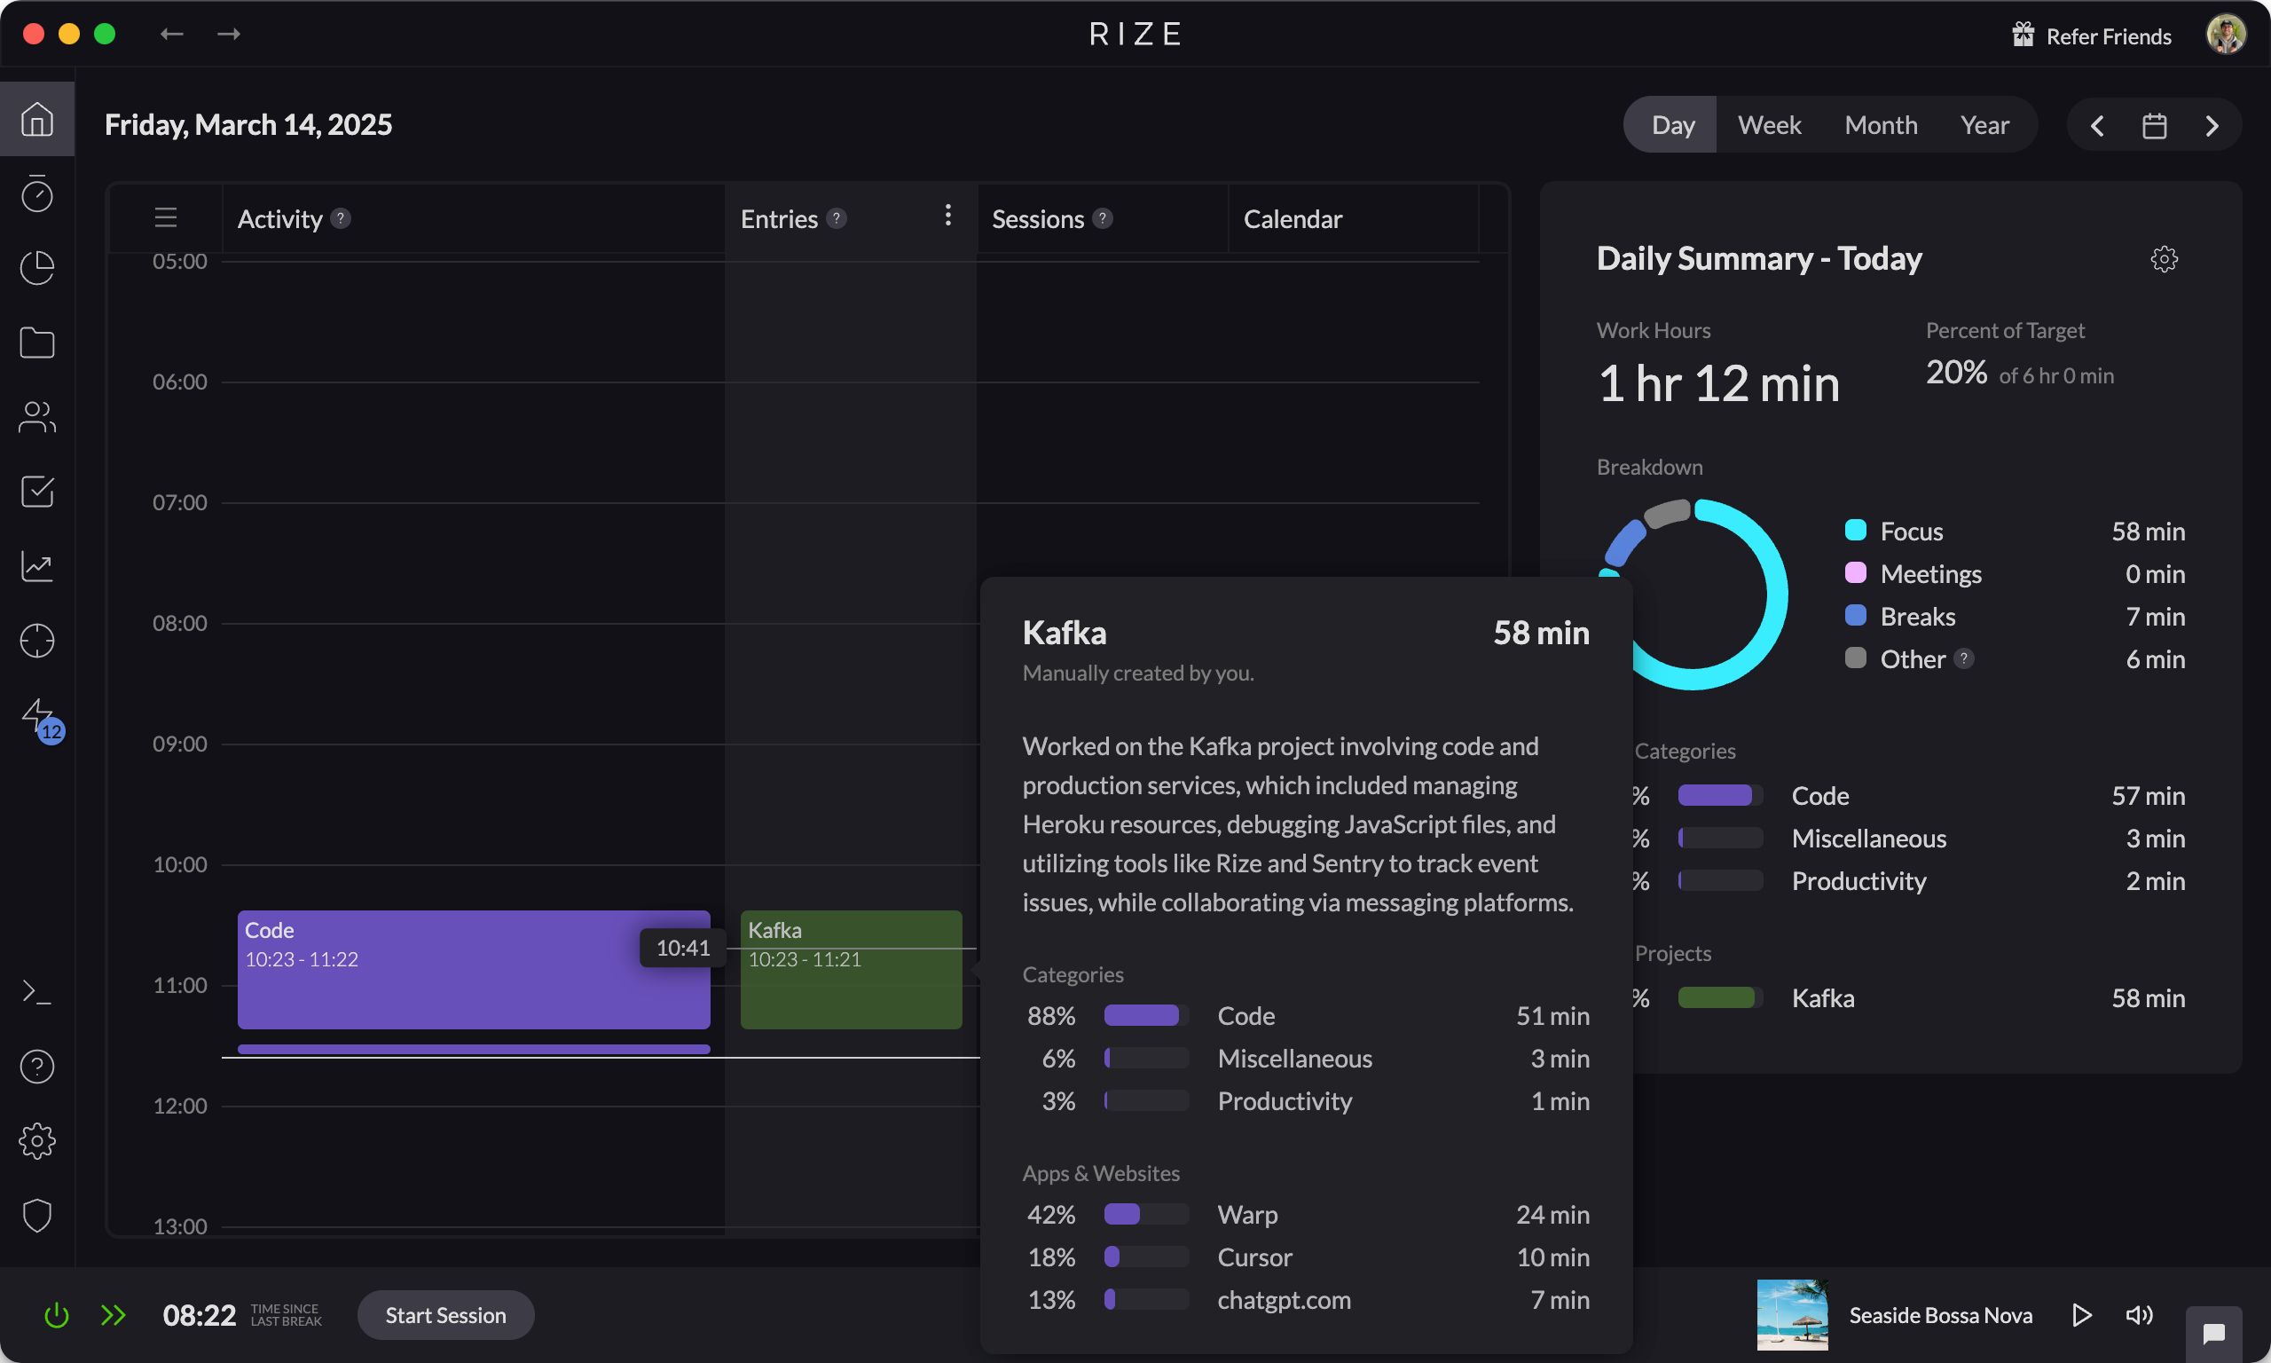Open Daily Summary settings gear
The height and width of the screenshot is (1363, 2271).
click(2164, 259)
